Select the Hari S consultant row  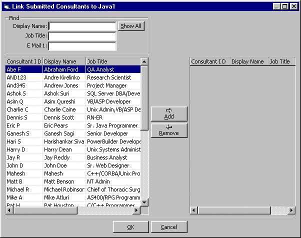tap(73, 141)
